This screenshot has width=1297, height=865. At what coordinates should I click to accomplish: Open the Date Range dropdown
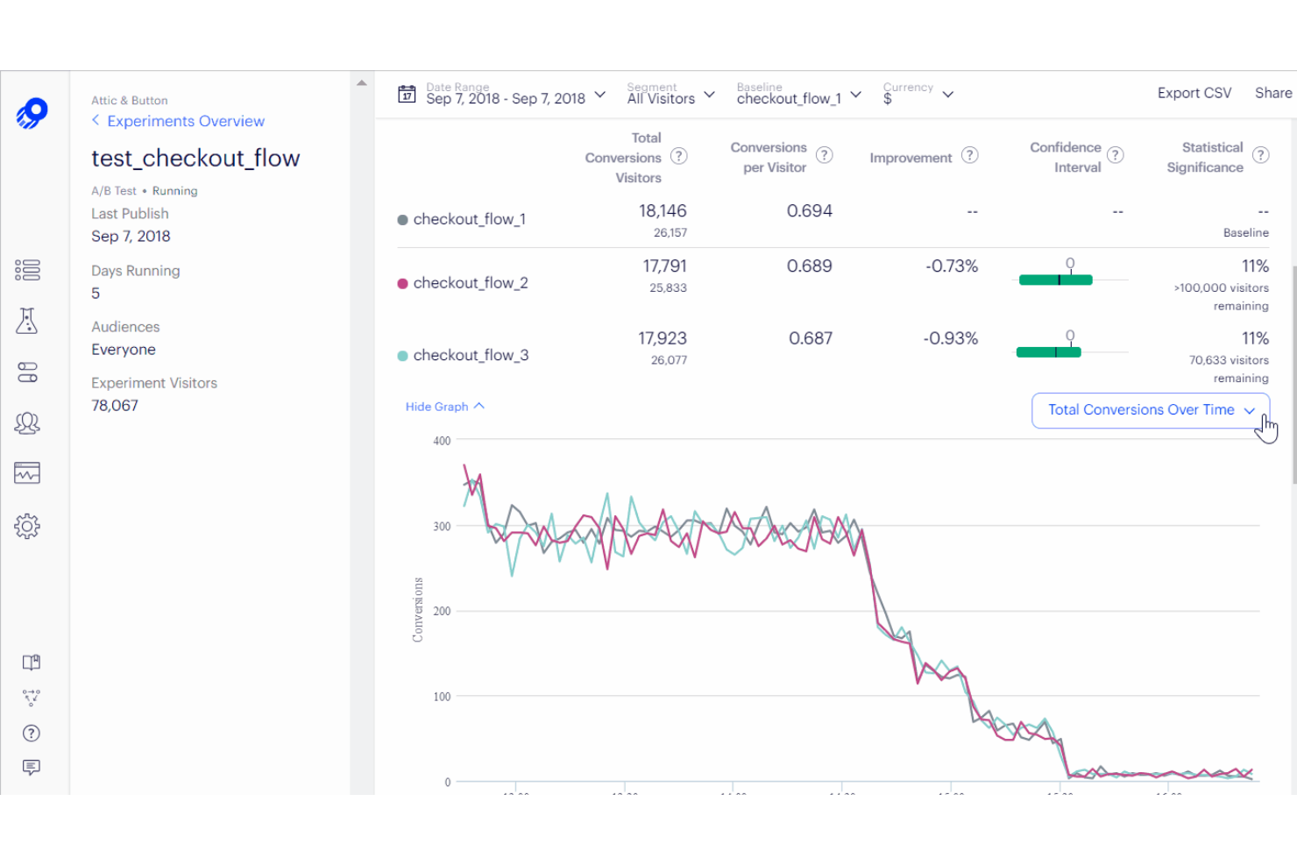[x=599, y=95]
